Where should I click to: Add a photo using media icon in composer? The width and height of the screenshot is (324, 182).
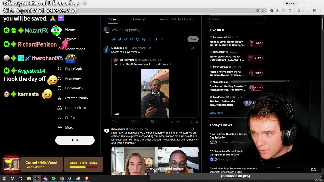click(x=113, y=39)
